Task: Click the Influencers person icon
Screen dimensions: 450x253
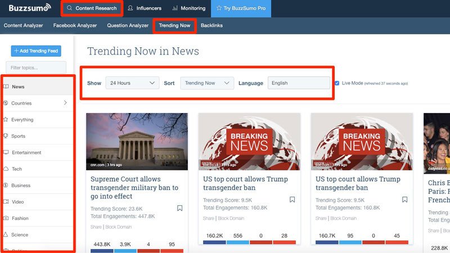Action: [x=130, y=8]
